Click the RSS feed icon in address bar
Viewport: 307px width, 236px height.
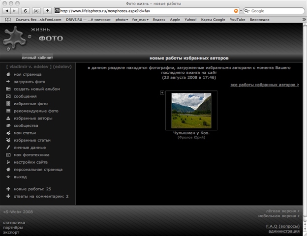click(236, 10)
